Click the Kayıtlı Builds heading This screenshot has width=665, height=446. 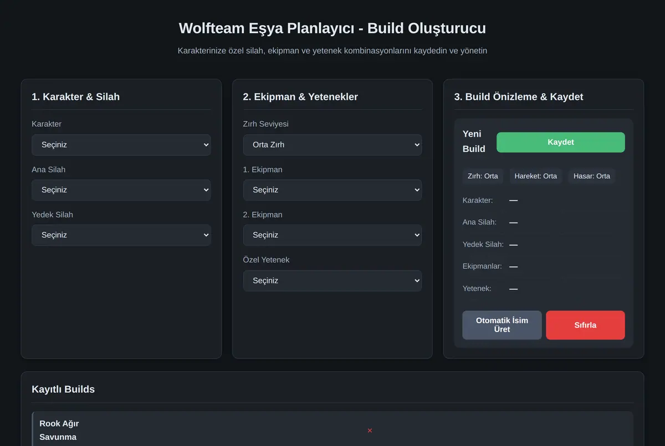pos(63,389)
